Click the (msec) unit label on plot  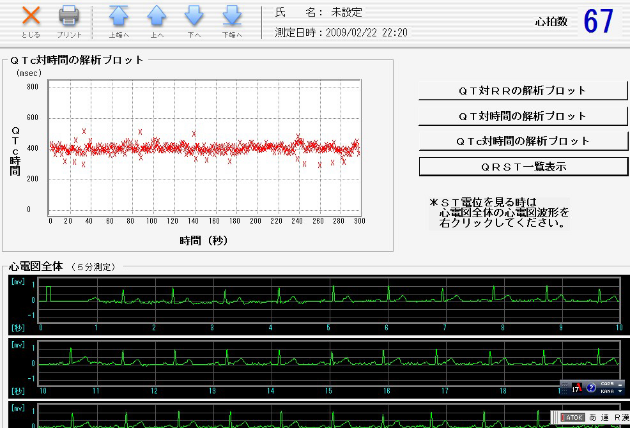pos(29,73)
